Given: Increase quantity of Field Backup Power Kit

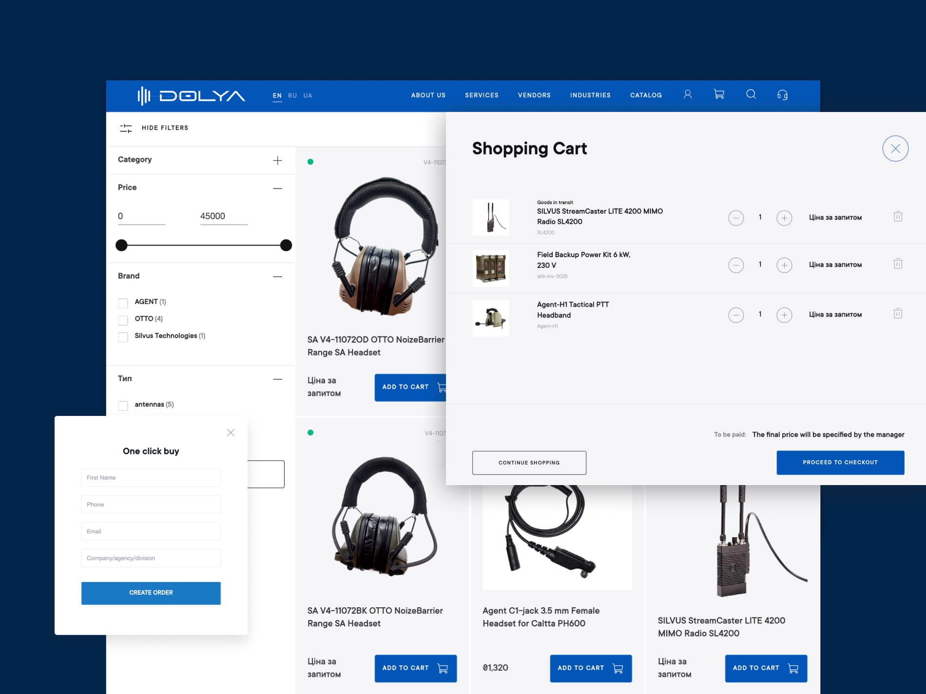Looking at the screenshot, I should [x=784, y=265].
